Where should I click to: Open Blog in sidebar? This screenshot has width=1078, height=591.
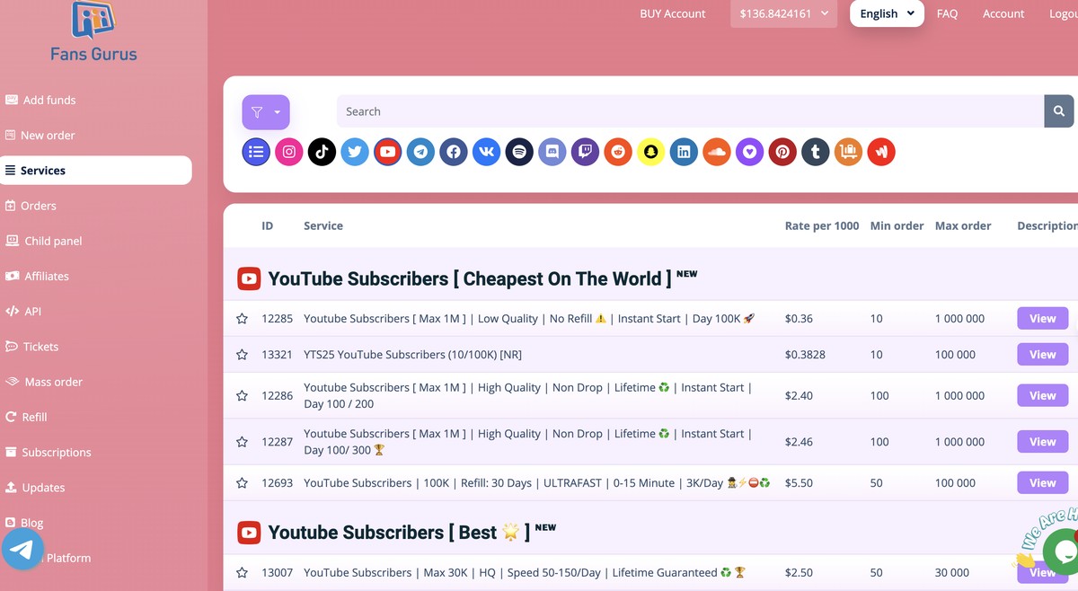(24, 523)
